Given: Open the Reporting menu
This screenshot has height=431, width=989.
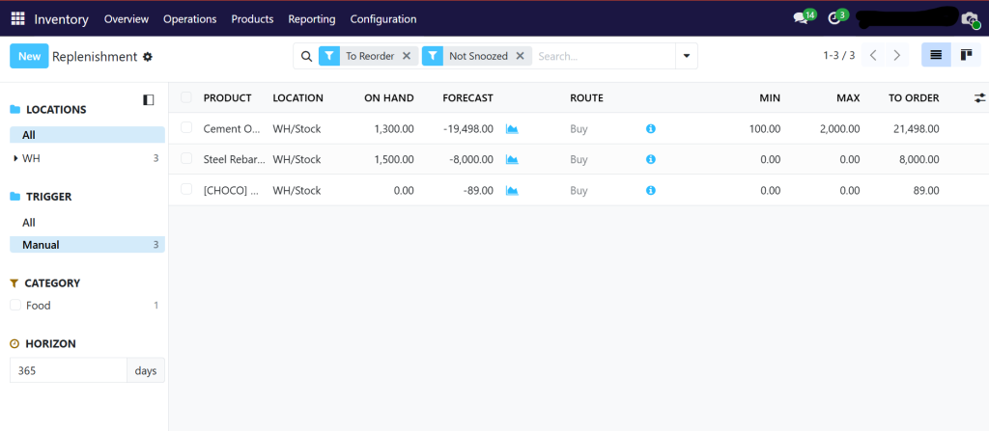Looking at the screenshot, I should click(x=311, y=18).
